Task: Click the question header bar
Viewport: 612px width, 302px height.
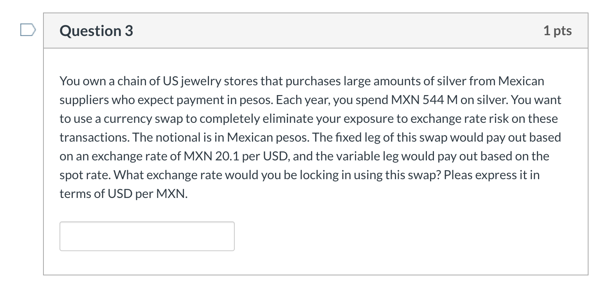Action: tap(313, 30)
